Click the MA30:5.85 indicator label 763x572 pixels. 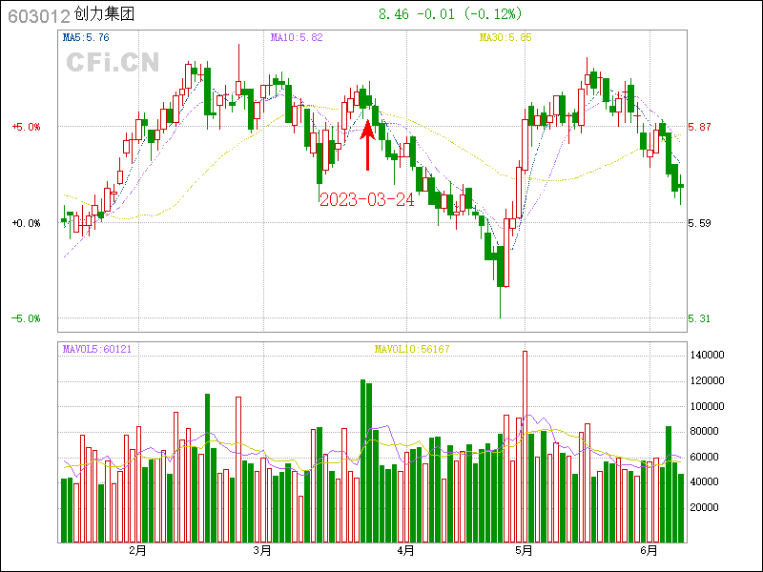click(505, 37)
